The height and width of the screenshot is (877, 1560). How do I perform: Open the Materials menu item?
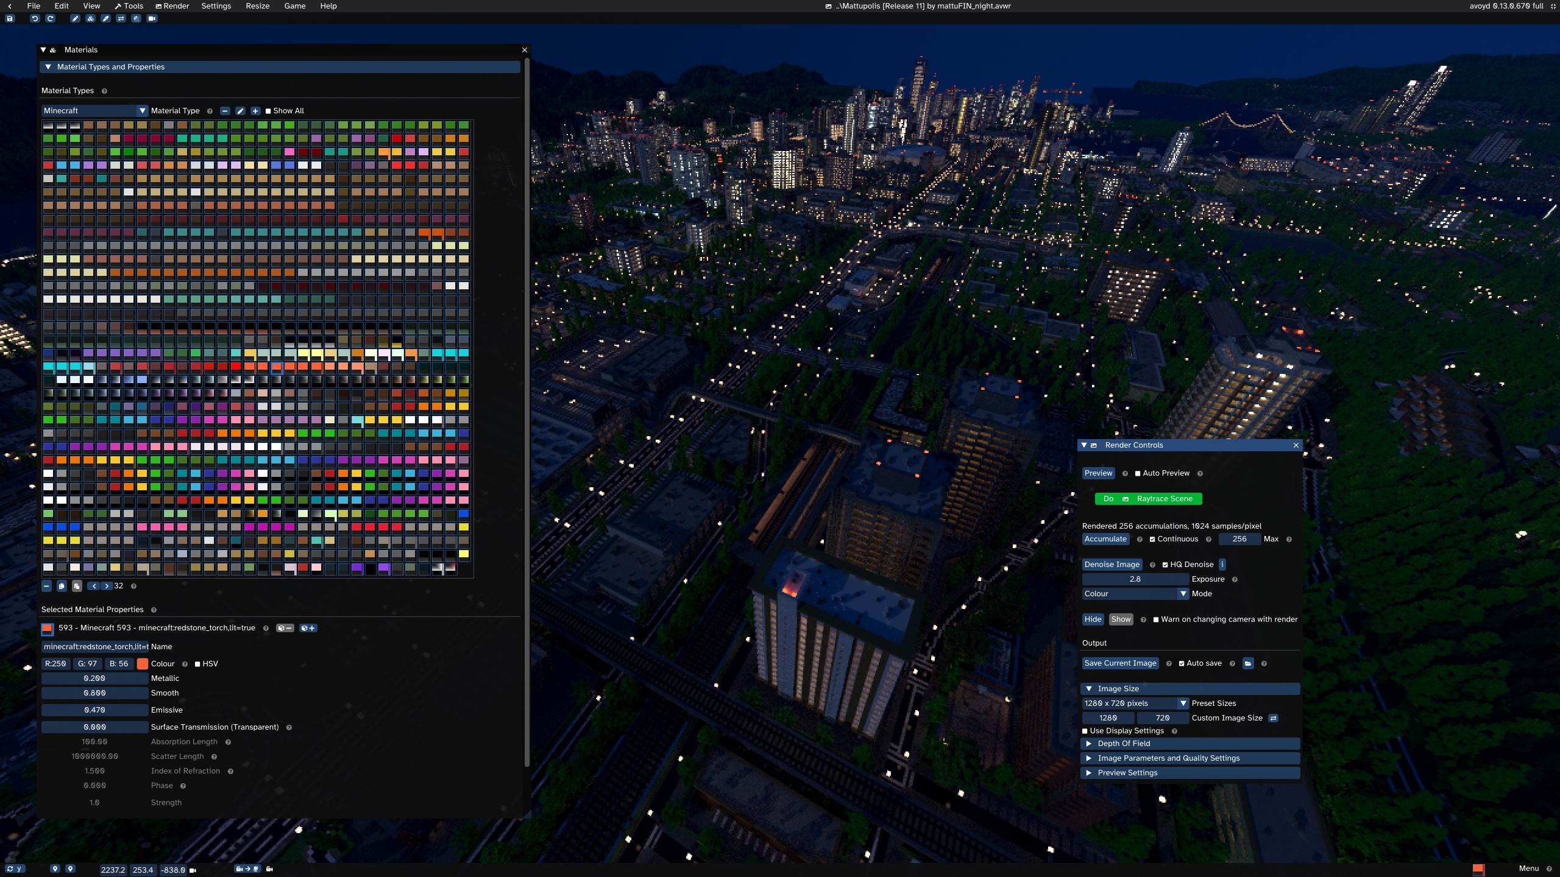80,49
